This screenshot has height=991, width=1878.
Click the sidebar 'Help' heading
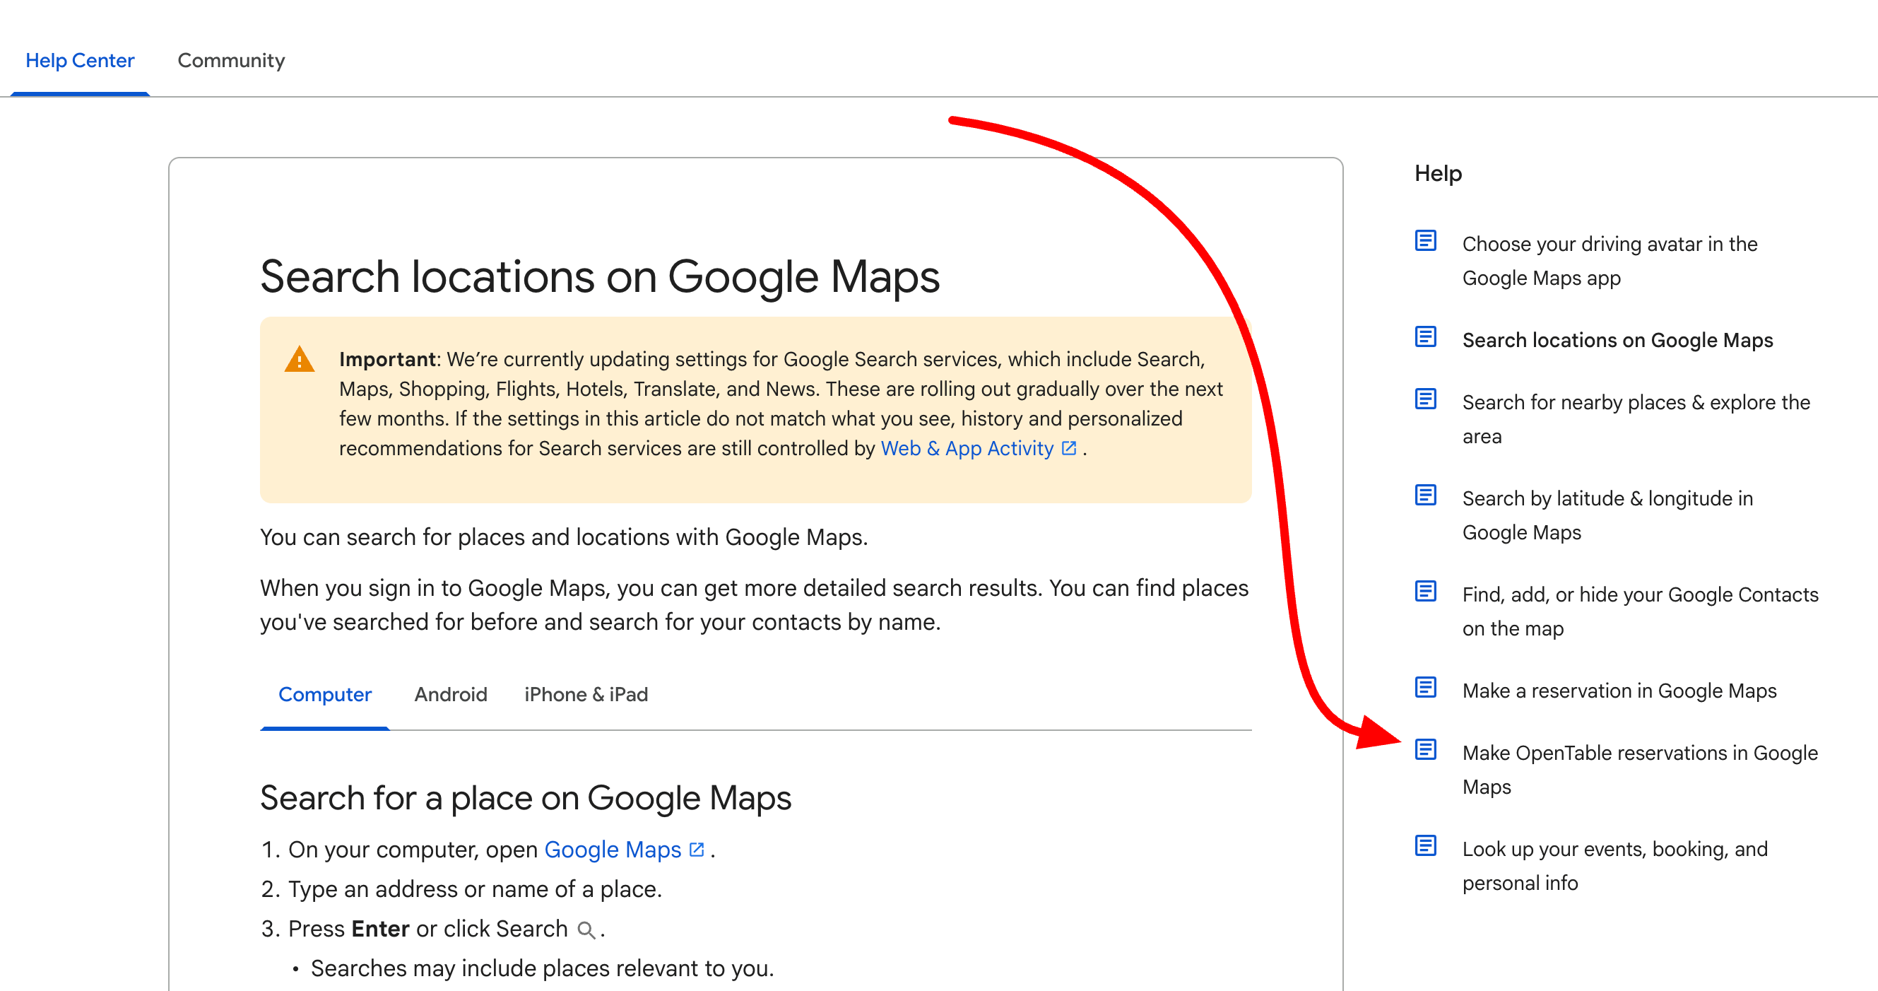1438,174
